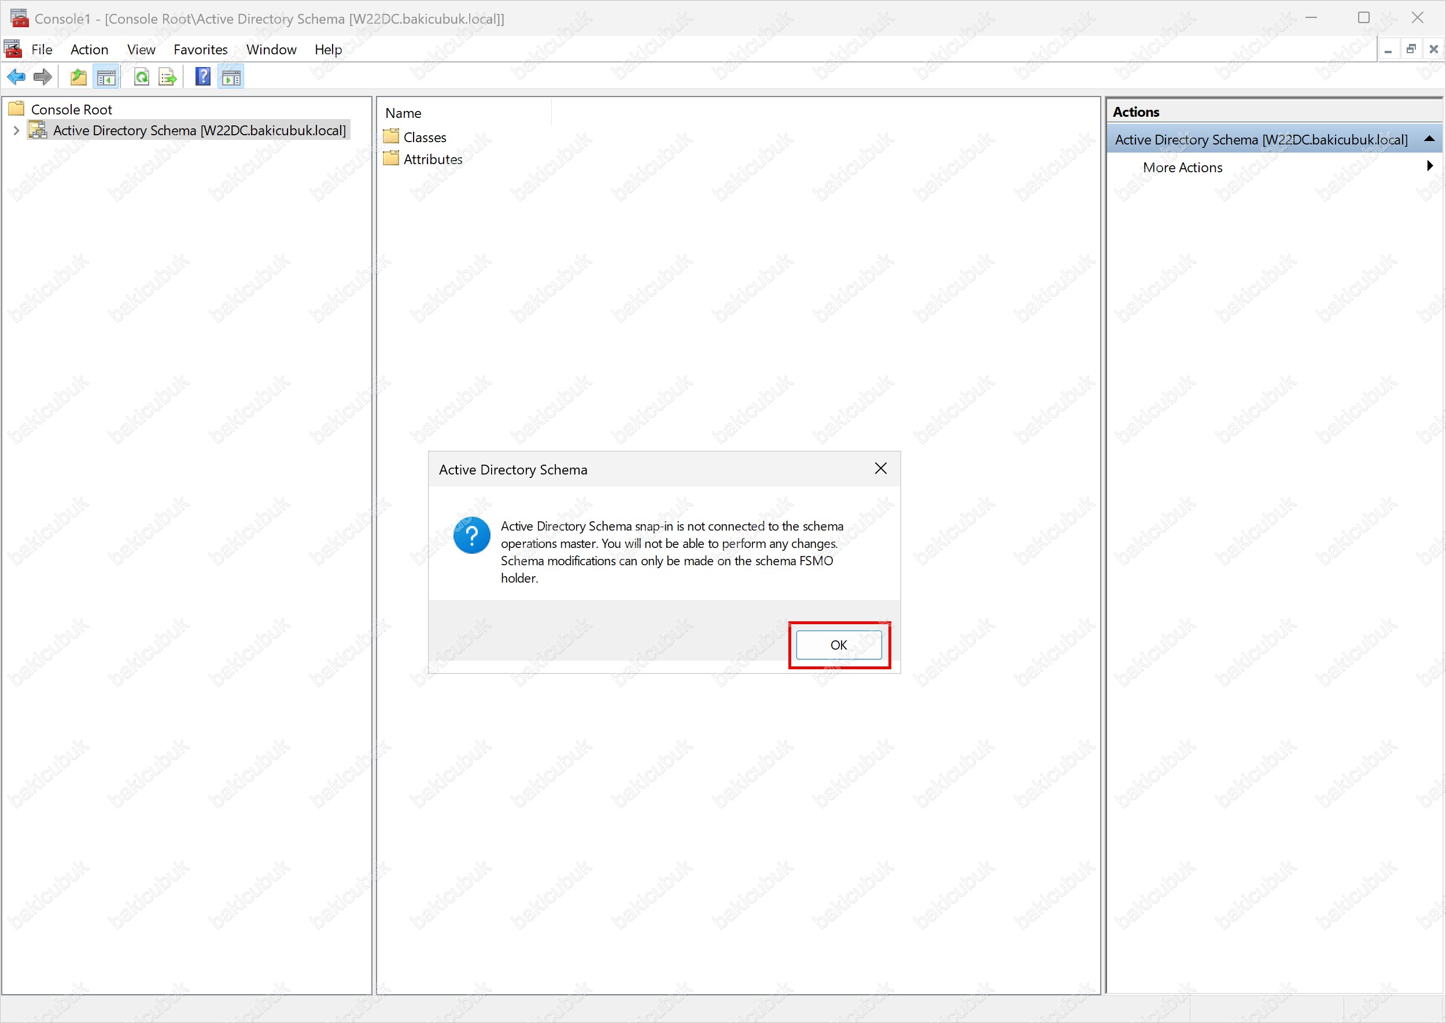
Task: Collapse the Active Directory Schema actions section
Action: click(x=1429, y=139)
